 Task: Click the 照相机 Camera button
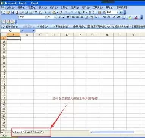pyautogui.click(x=80, y=27)
